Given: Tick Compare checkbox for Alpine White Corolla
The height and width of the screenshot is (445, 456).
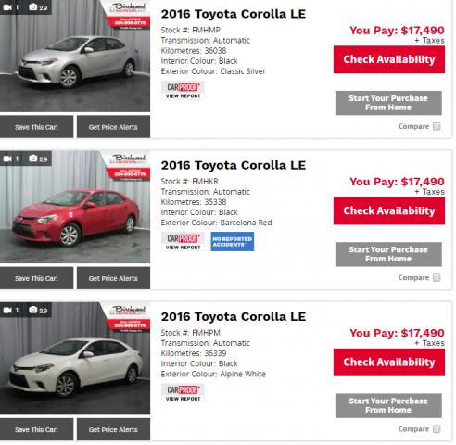Looking at the screenshot, I should pyautogui.click(x=437, y=429).
